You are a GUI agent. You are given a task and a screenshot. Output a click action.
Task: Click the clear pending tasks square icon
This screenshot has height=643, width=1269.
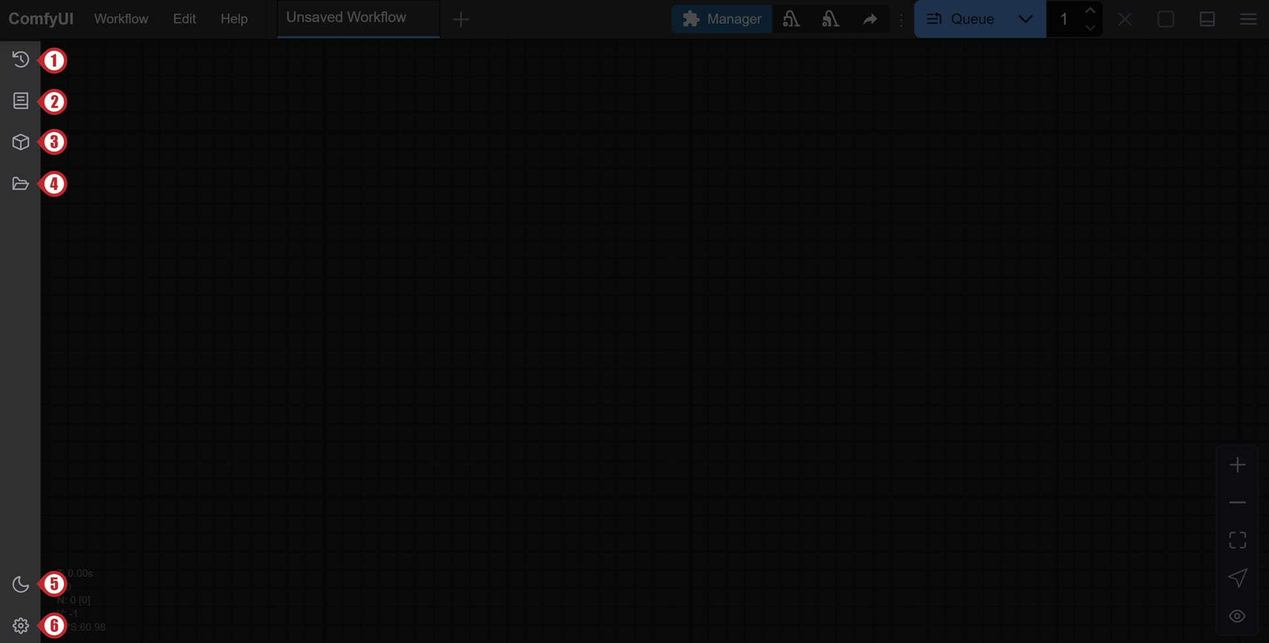click(x=1166, y=19)
